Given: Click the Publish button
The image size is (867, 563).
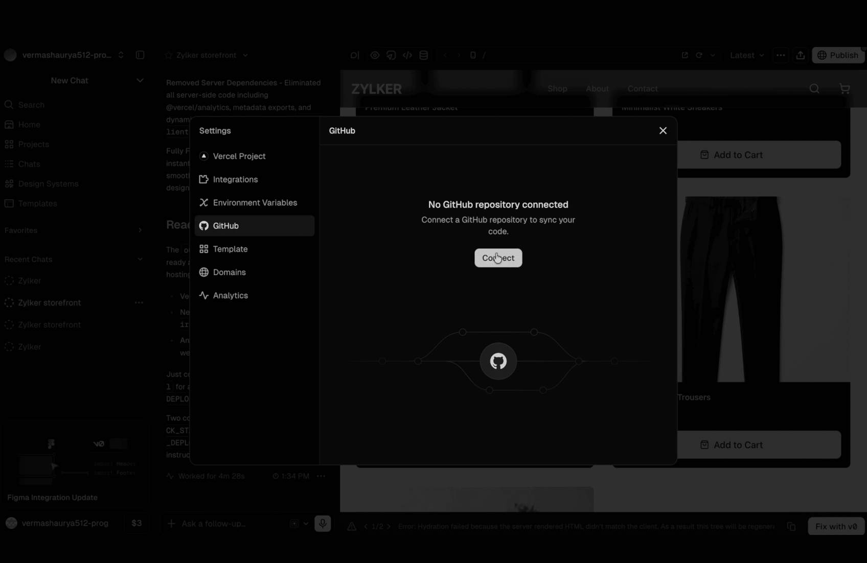Looking at the screenshot, I should [838, 55].
